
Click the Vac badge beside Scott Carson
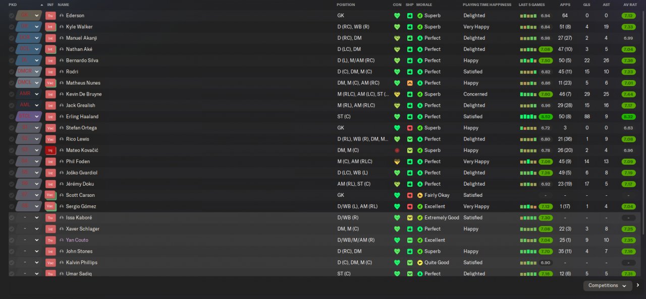50,195
